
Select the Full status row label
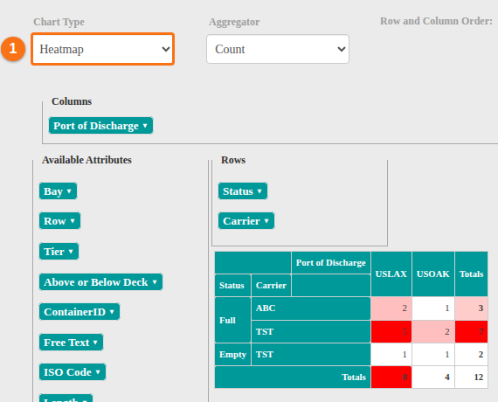pyautogui.click(x=232, y=320)
